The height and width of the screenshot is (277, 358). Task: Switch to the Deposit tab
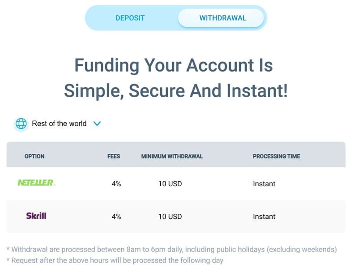point(130,18)
